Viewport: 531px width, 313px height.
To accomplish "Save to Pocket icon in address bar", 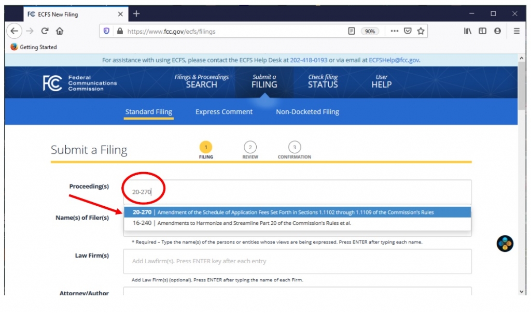I will [408, 31].
